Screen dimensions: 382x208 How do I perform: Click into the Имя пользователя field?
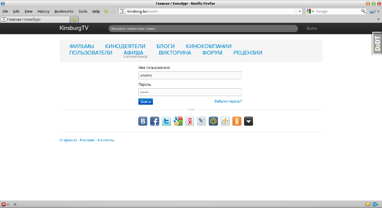(190, 75)
